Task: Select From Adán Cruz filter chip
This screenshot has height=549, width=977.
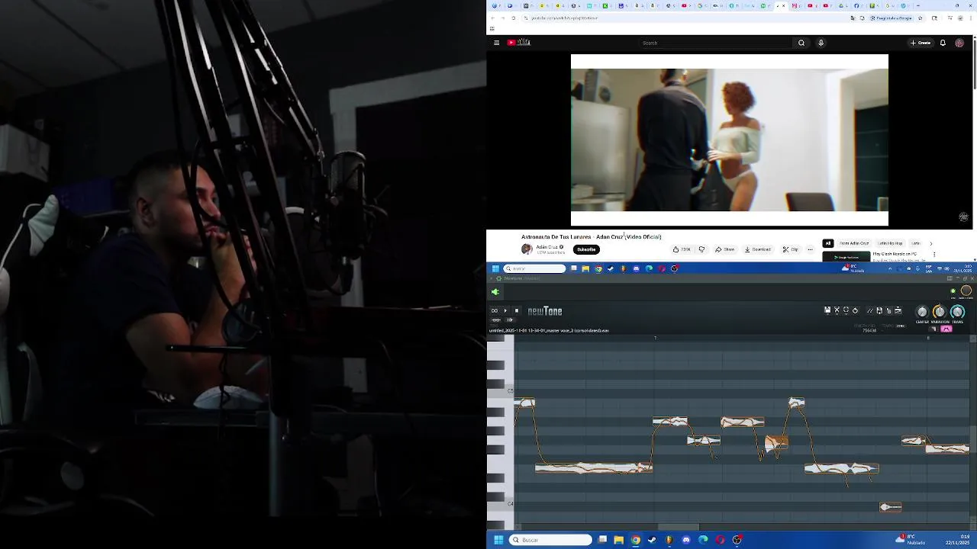Action: click(x=854, y=243)
